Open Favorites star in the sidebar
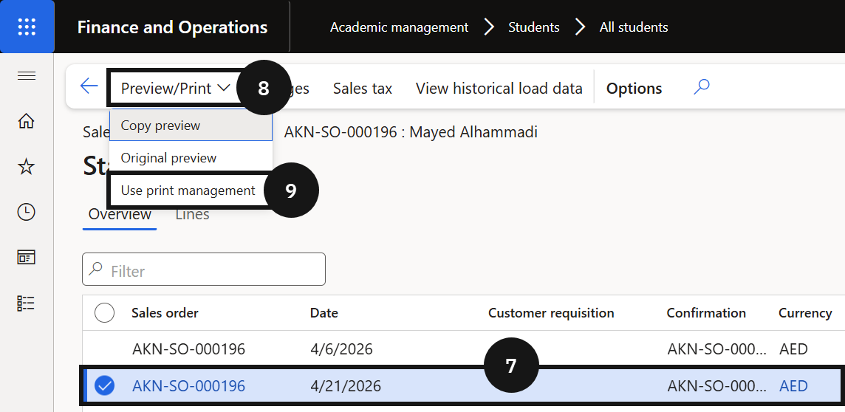Screen dimensions: 845x412 (x=27, y=167)
